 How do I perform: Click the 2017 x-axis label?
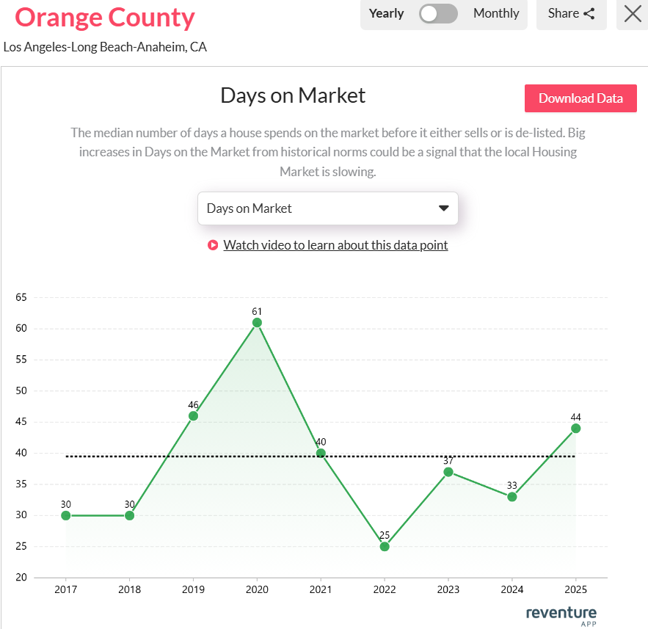point(66,590)
